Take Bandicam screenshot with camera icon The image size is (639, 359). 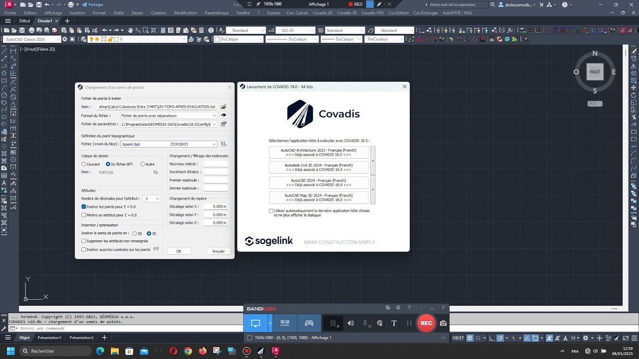[x=443, y=323]
